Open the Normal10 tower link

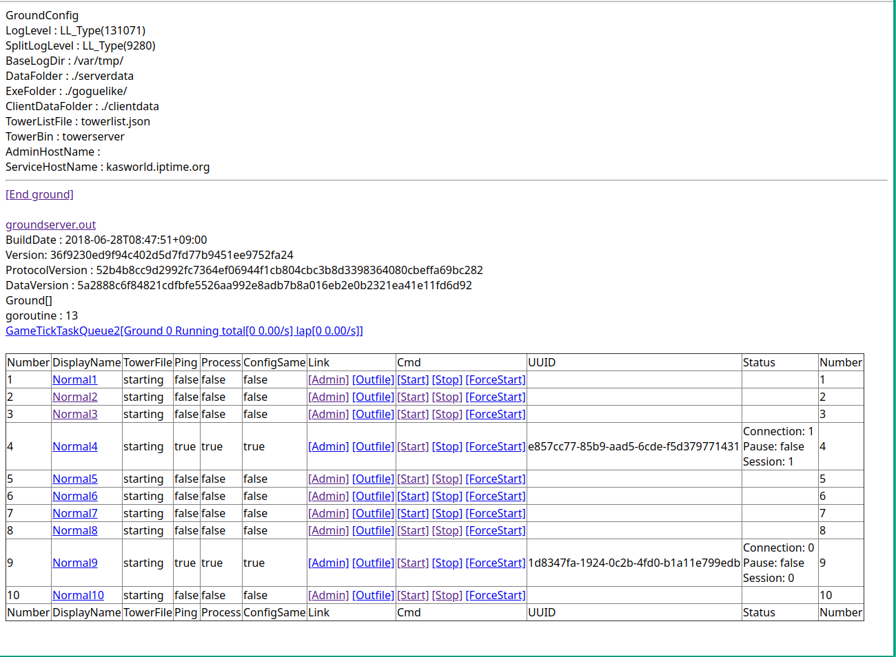tap(78, 595)
